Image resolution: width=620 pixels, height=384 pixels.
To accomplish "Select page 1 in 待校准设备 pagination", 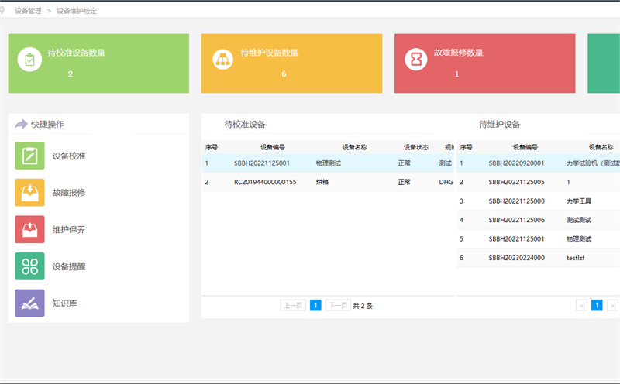I will [x=315, y=306].
